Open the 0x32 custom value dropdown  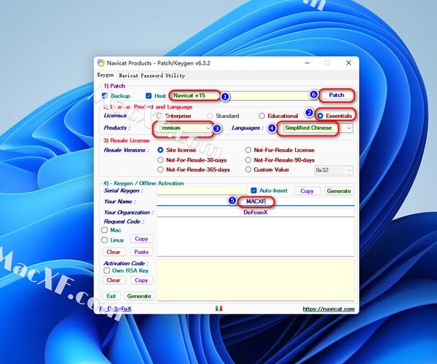tap(334, 170)
